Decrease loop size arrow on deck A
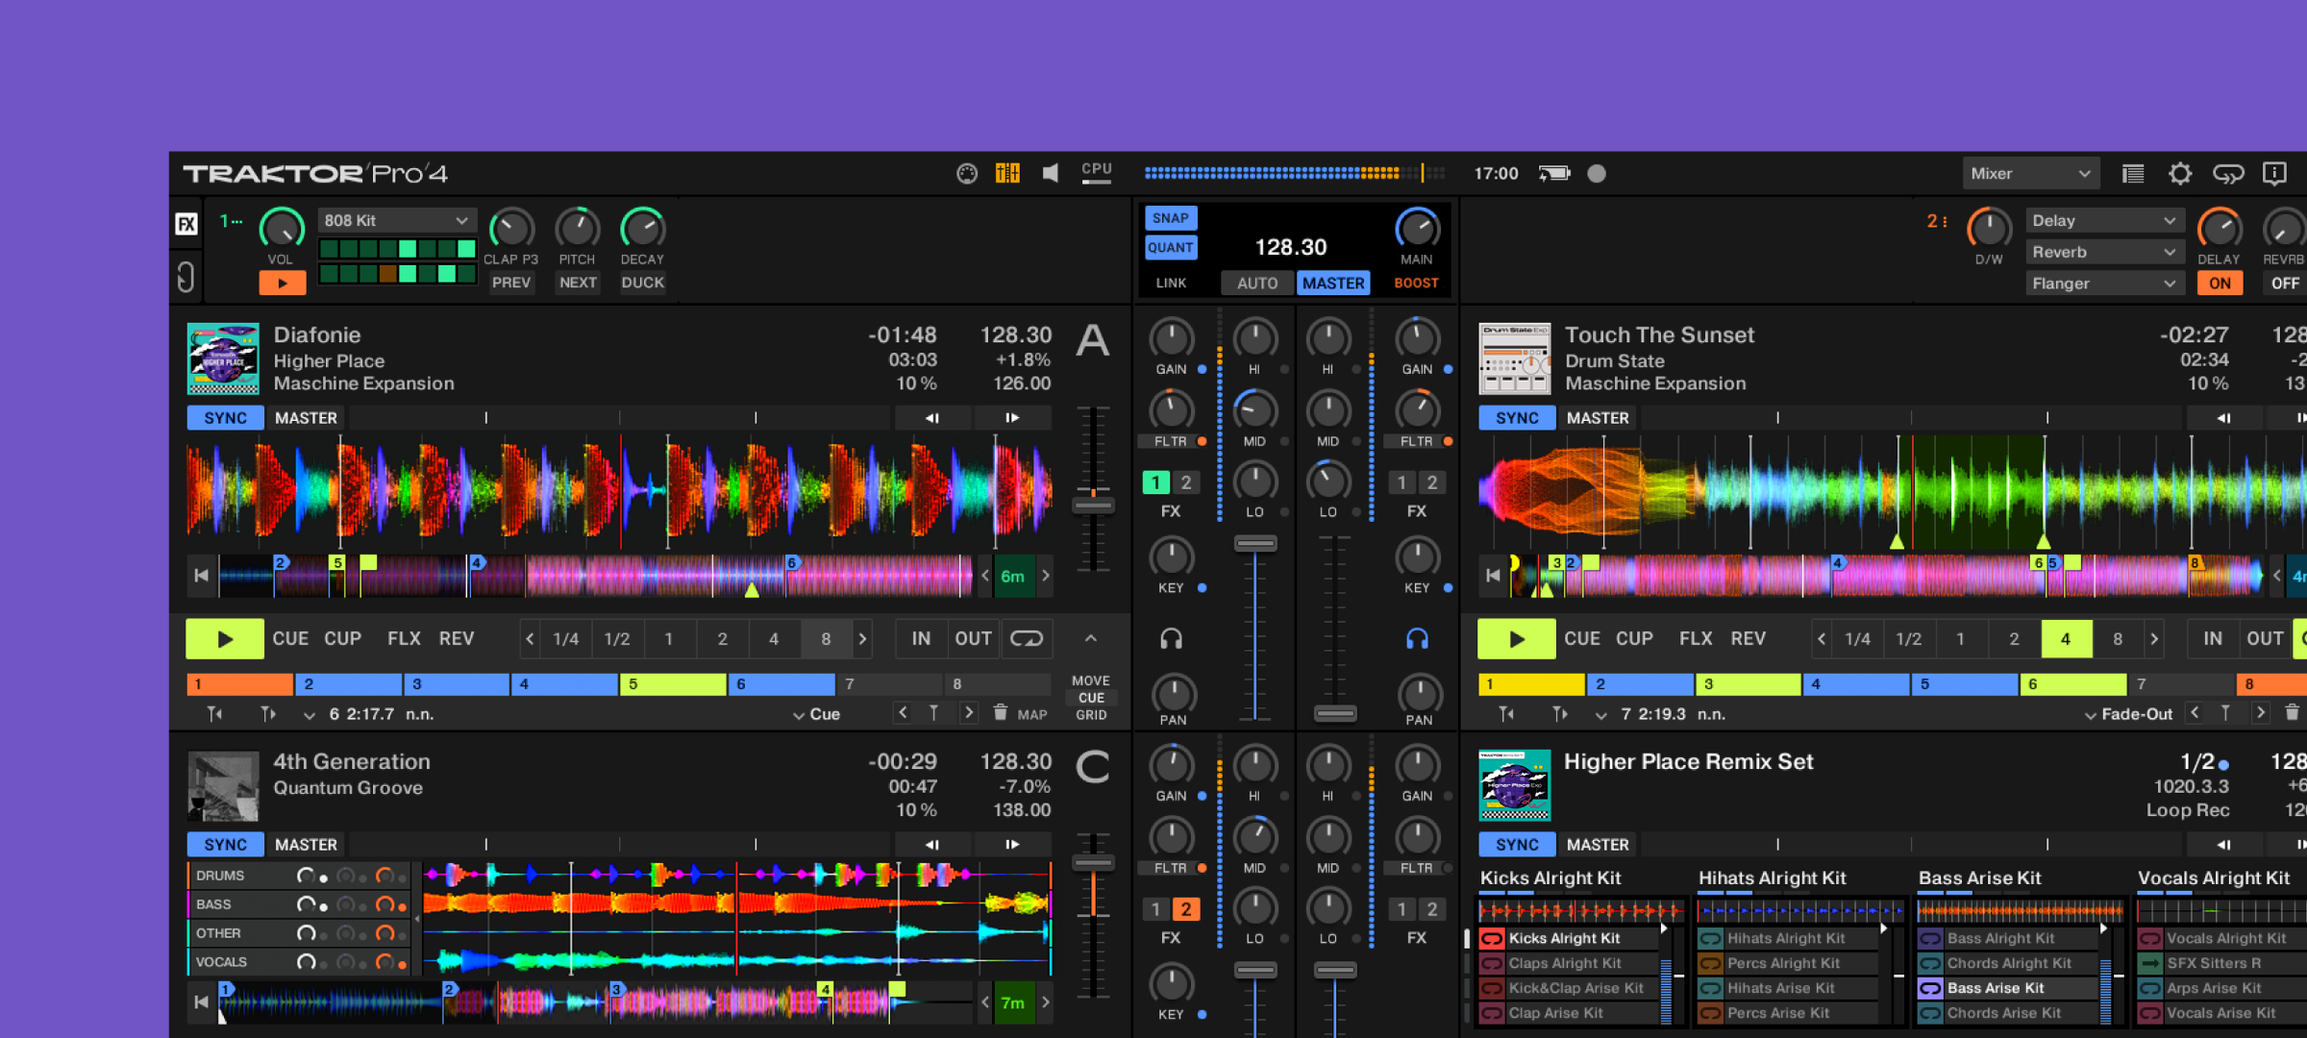2307x1038 pixels. coord(530,639)
